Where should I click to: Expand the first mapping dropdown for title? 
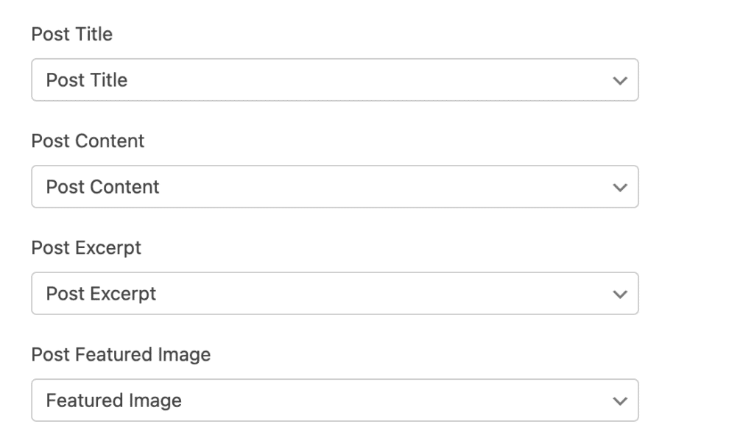tap(334, 80)
